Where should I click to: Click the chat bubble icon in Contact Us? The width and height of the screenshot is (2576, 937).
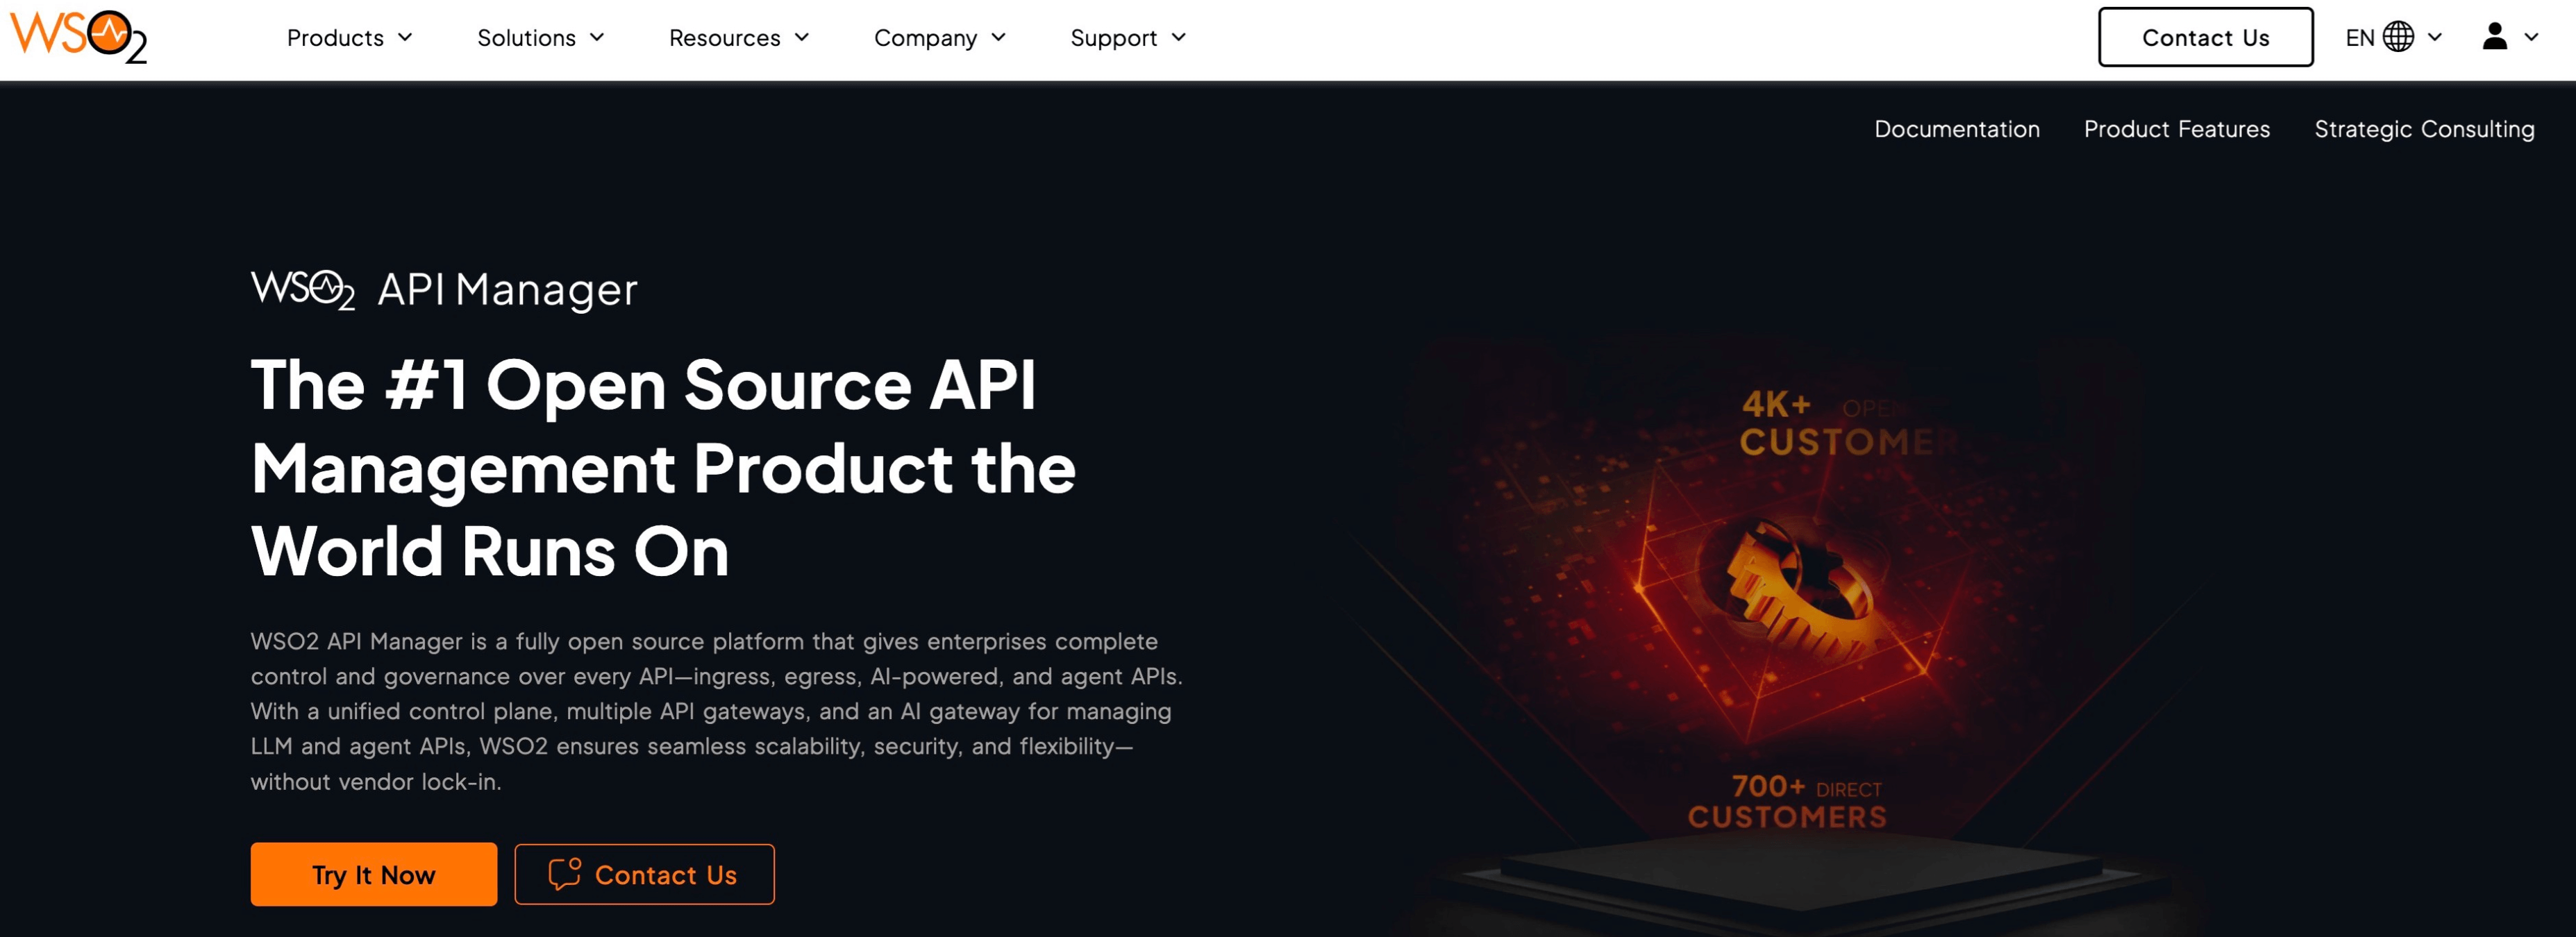click(564, 873)
